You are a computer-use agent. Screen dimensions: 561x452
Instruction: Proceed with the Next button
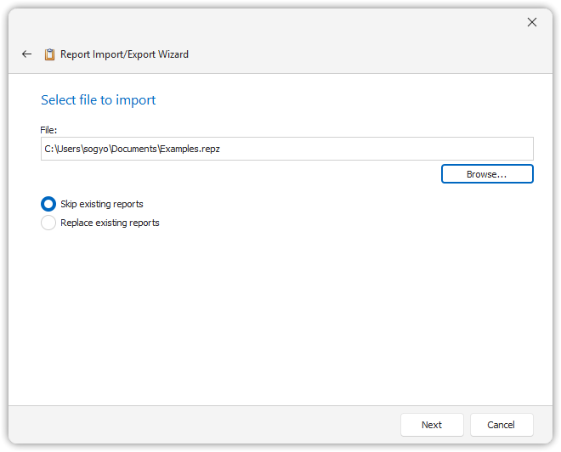(432, 425)
